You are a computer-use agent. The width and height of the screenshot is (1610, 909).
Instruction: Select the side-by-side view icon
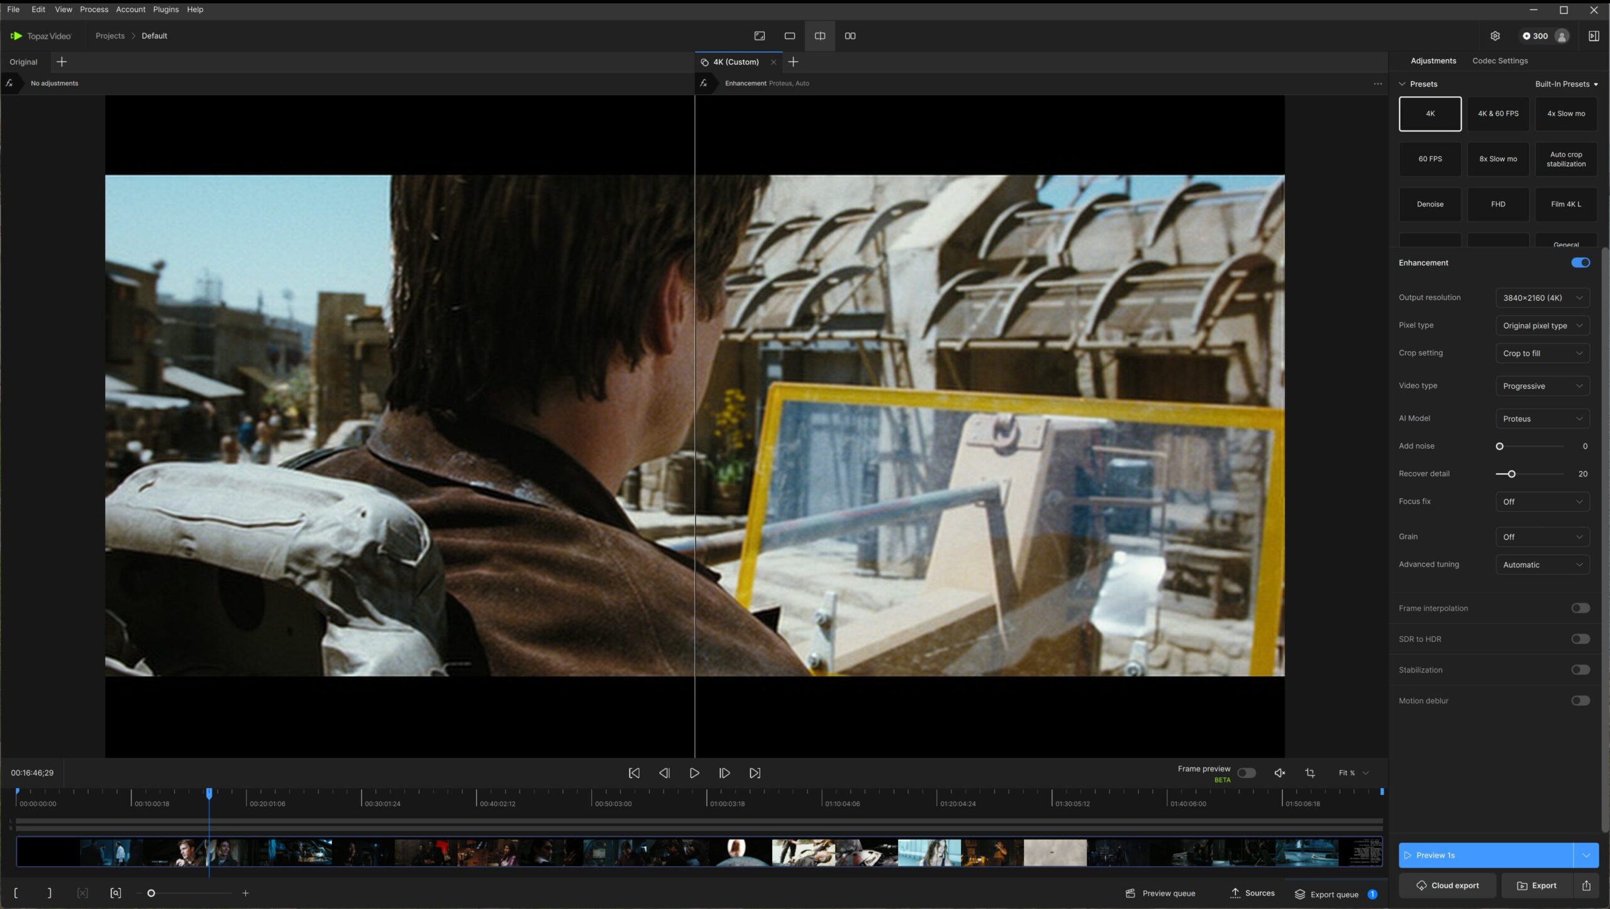click(x=850, y=36)
